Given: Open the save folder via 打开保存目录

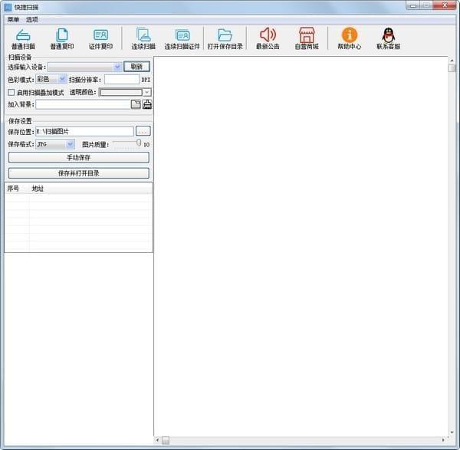Looking at the screenshot, I should point(225,39).
